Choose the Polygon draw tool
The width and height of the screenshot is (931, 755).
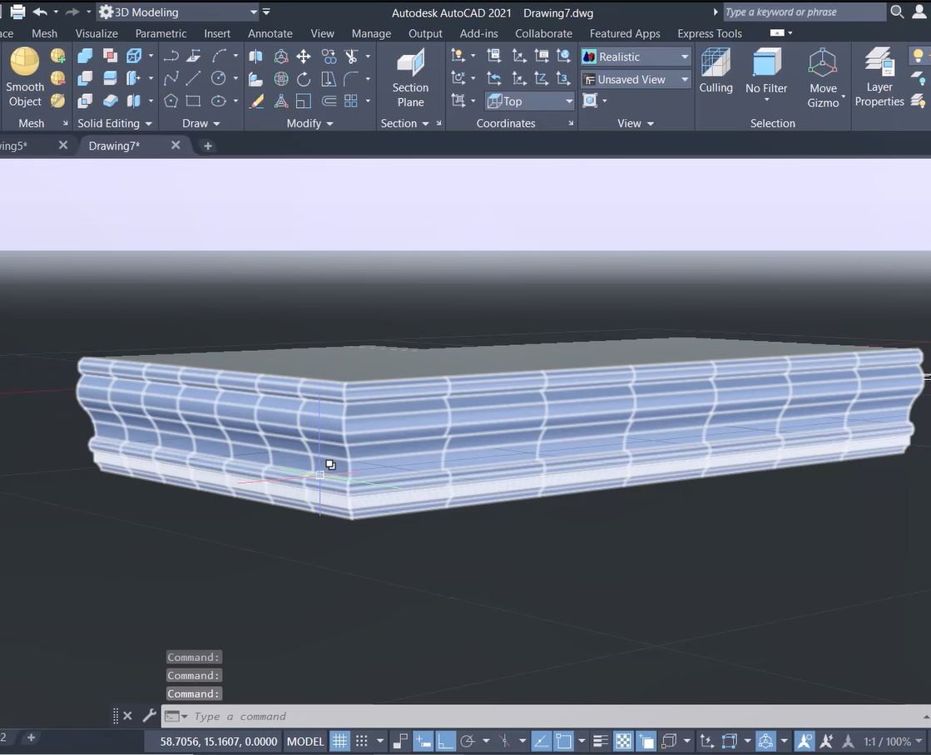171,101
